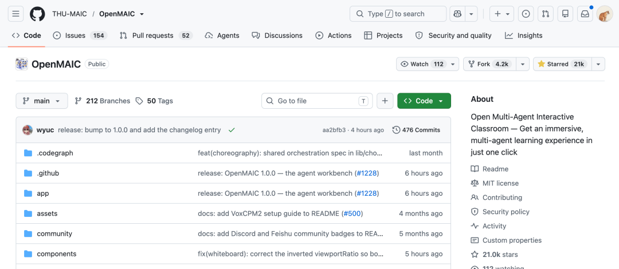Open the THU-MAIC organization link
This screenshot has height=269, width=619.
pos(69,14)
